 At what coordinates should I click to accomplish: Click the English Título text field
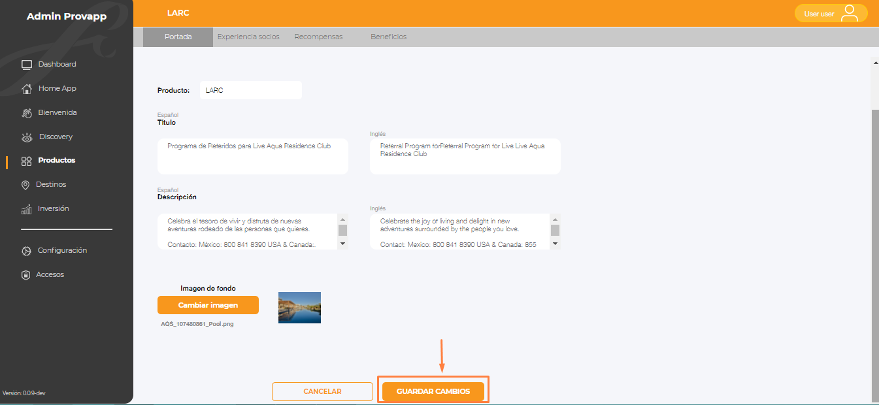tap(465, 156)
